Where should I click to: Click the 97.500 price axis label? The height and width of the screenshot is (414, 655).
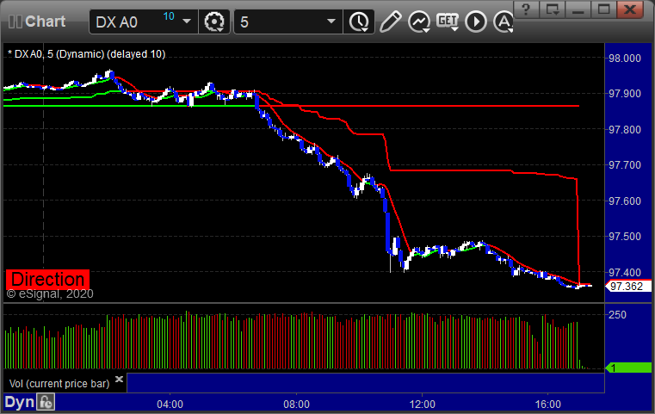(625, 237)
